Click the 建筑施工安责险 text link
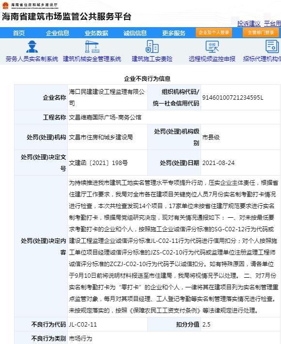This screenshot has width=281, height=344. click(152, 59)
